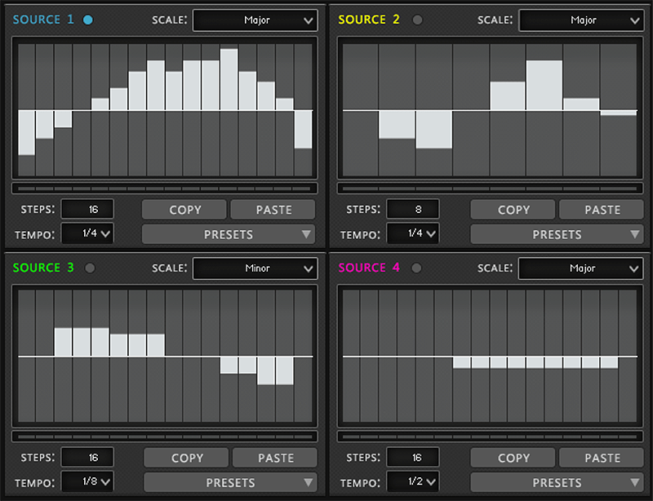Click the Source 2 step progress strip
Viewport: 653px width, 501px height.
[x=490, y=188]
